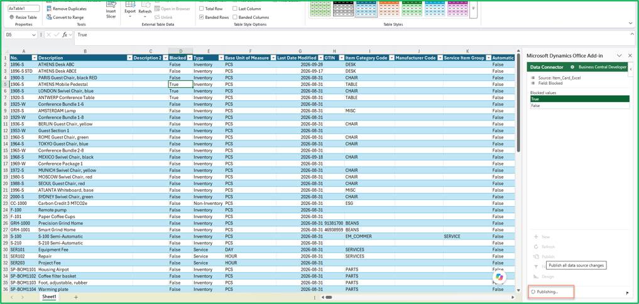Select the black table style swatch
This screenshot has width=639, height=304.
[343, 8]
